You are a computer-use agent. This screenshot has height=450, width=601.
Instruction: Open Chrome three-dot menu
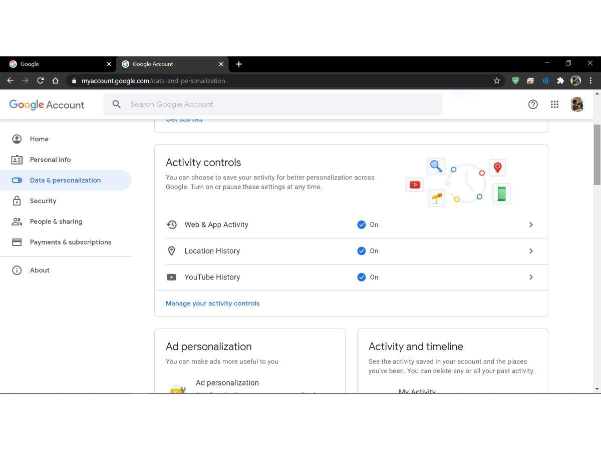[x=590, y=80]
